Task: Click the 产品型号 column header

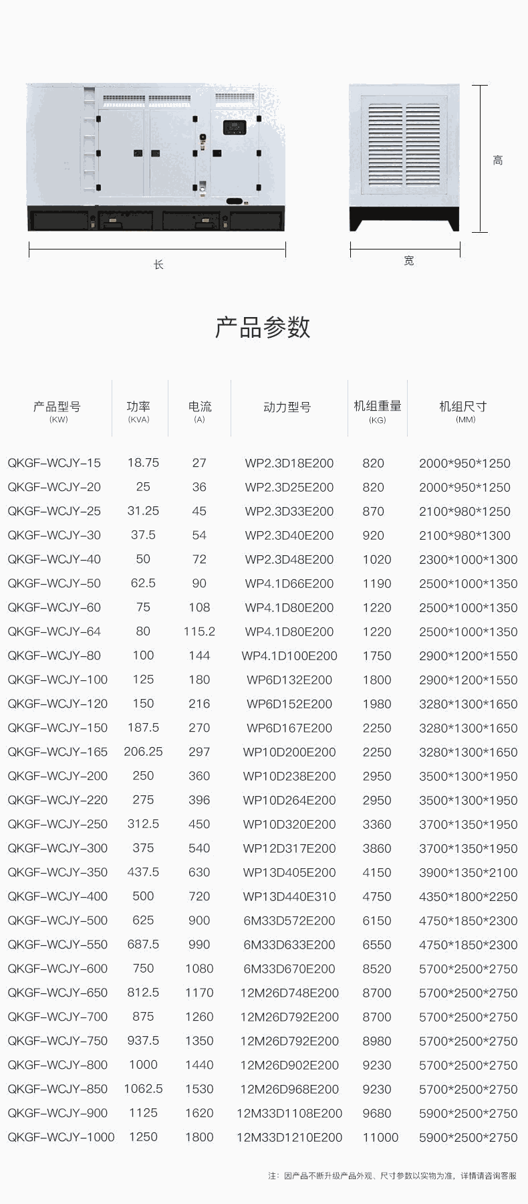Action: (x=57, y=407)
